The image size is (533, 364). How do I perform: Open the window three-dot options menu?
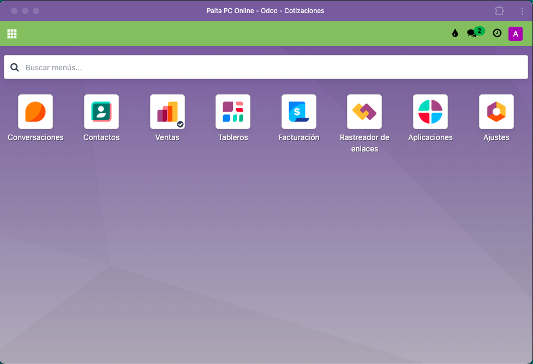[522, 11]
